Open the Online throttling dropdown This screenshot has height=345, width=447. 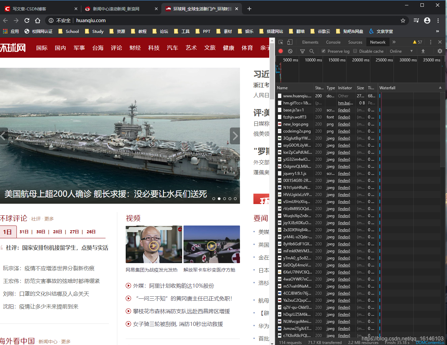401,51
